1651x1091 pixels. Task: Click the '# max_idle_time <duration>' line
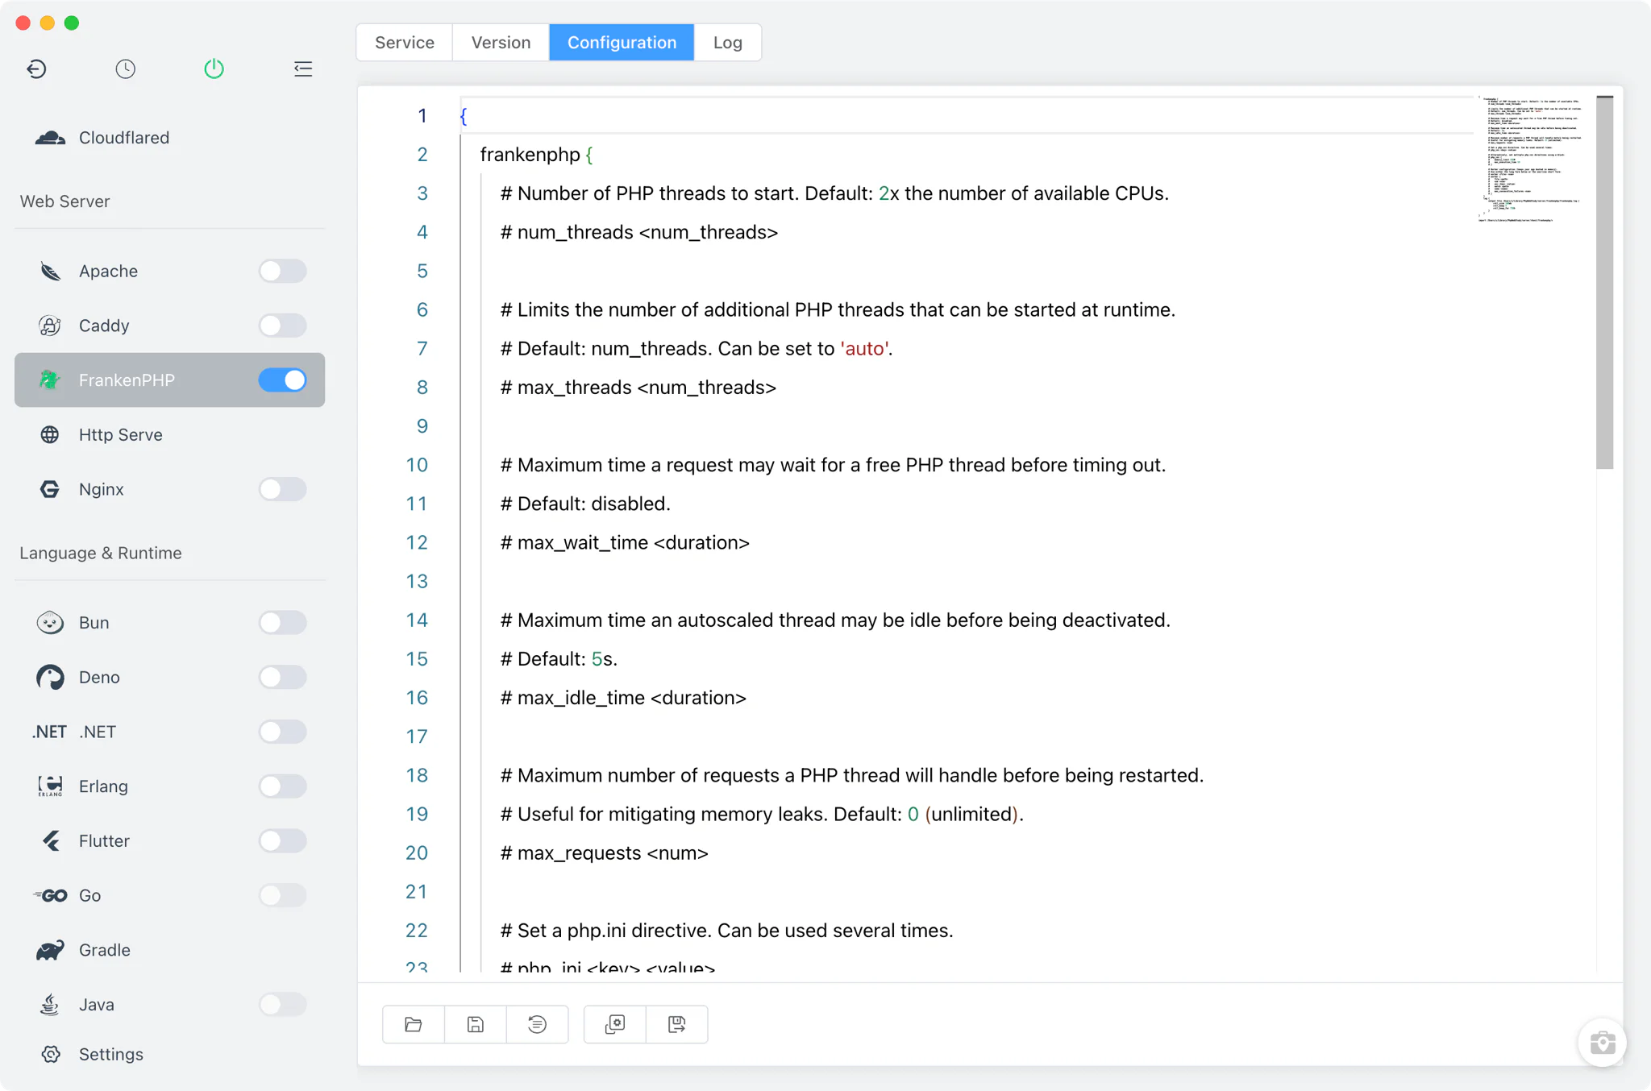pyautogui.click(x=623, y=698)
